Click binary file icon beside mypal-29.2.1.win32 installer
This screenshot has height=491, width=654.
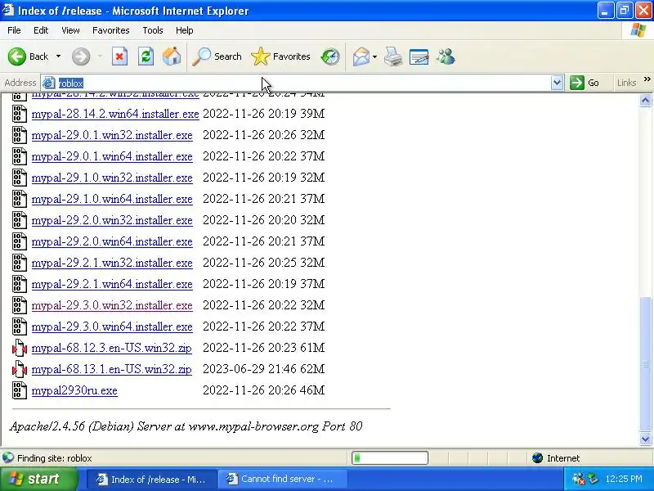(20, 263)
